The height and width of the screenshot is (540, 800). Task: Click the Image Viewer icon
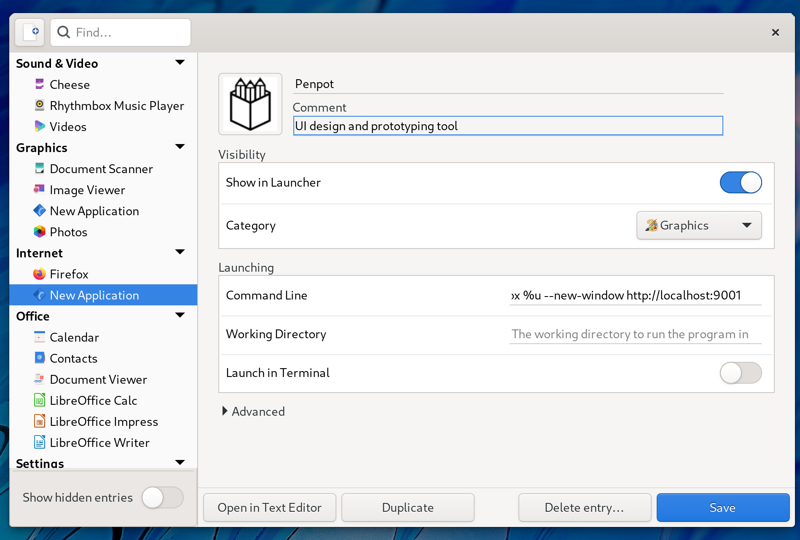click(40, 189)
